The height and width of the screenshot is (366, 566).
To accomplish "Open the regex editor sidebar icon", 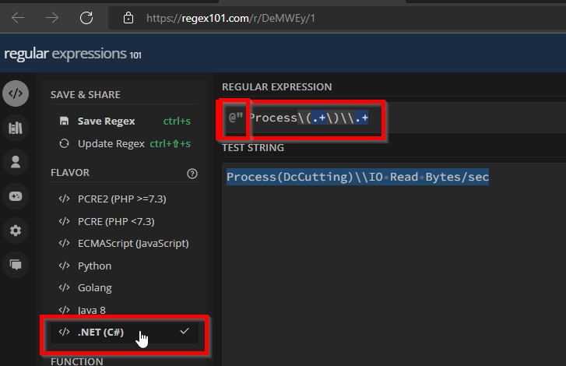I will (x=16, y=93).
